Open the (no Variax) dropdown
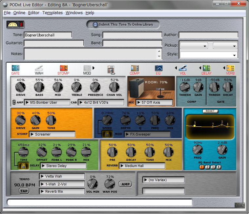Screen dimensions: 249x214 pyautogui.click(x=164, y=180)
